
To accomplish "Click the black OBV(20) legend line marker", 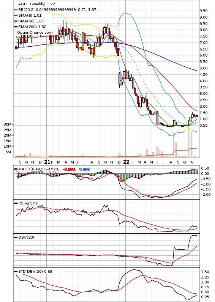I will coord(16,237).
